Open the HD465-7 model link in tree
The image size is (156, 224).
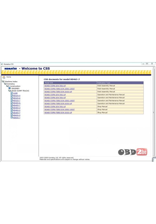coord(17,113)
